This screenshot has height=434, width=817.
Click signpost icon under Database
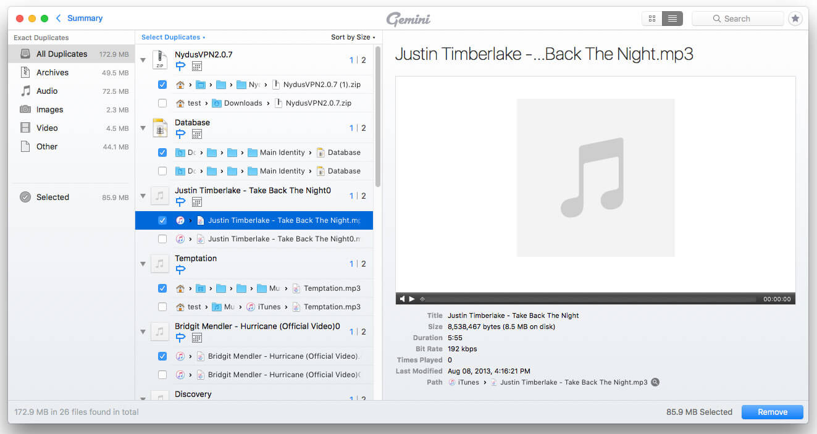[x=180, y=134]
